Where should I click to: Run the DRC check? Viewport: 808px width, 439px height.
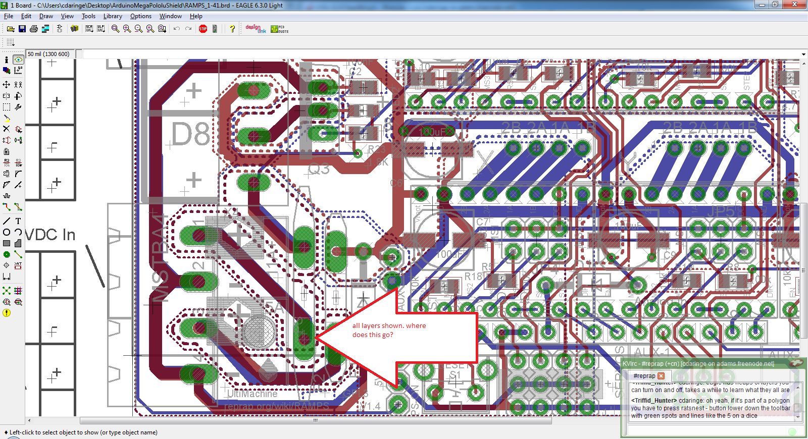pyautogui.click(x=18, y=302)
